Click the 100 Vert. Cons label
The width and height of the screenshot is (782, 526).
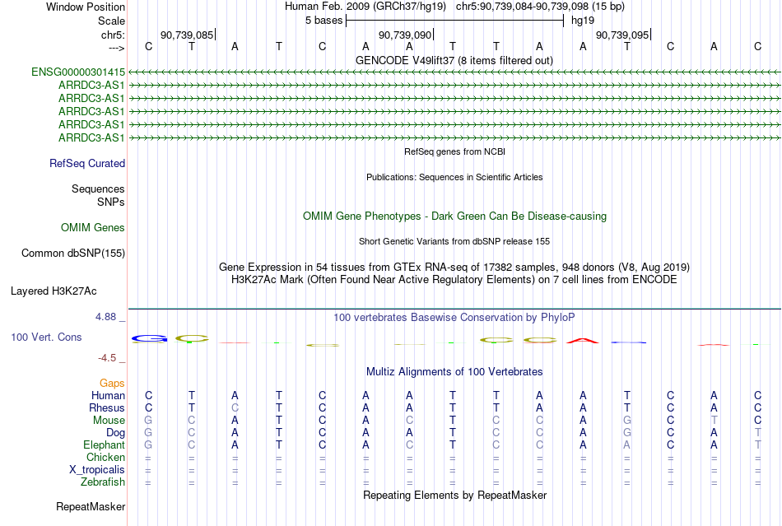(46, 337)
